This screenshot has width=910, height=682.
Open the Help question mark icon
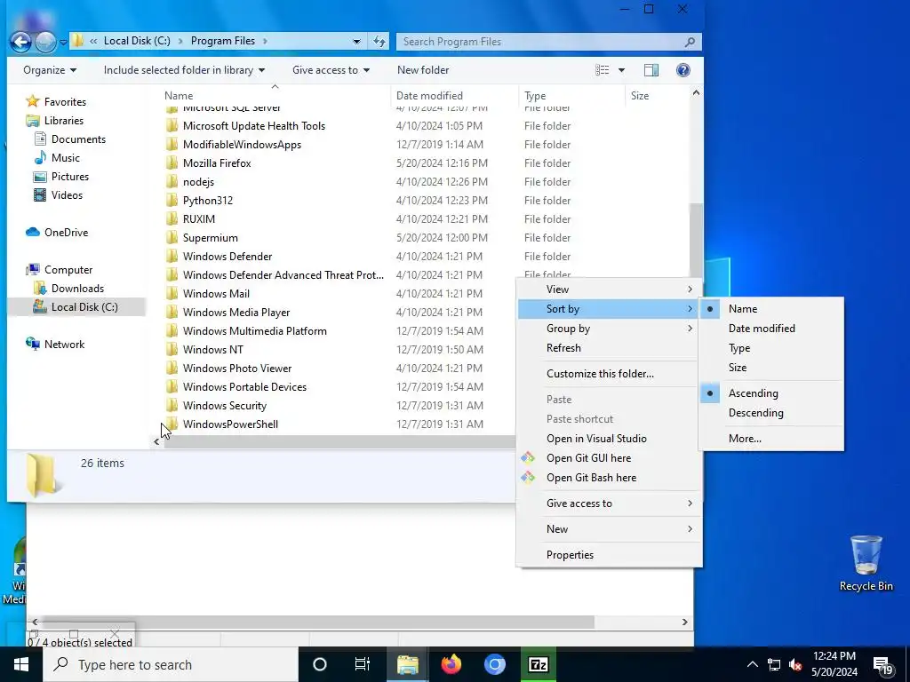683,70
